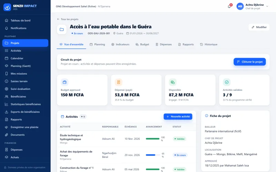
Task: Click the Achats layers icon
Action: [7, 157]
